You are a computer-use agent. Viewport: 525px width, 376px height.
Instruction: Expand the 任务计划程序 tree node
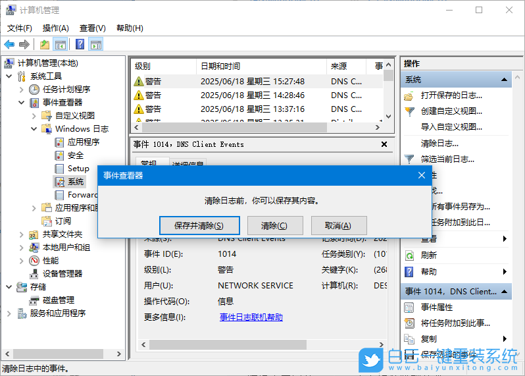pyautogui.click(x=22, y=90)
